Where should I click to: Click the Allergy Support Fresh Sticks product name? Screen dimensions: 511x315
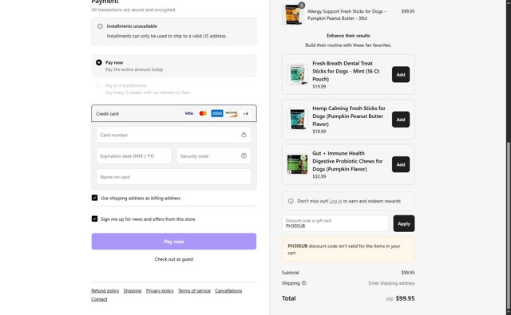pyautogui.click(x=347, y=14)
